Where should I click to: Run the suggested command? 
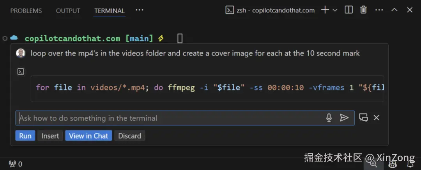25,135
